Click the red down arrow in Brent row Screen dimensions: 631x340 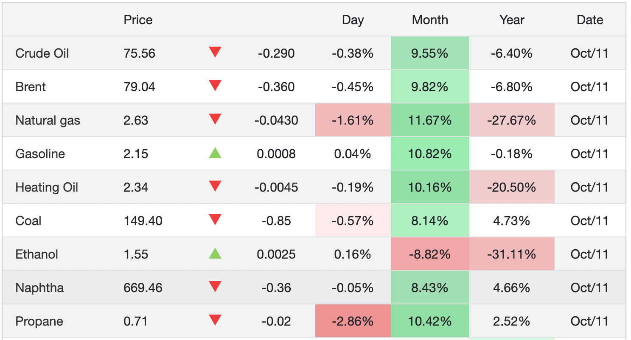click(215, 86)
